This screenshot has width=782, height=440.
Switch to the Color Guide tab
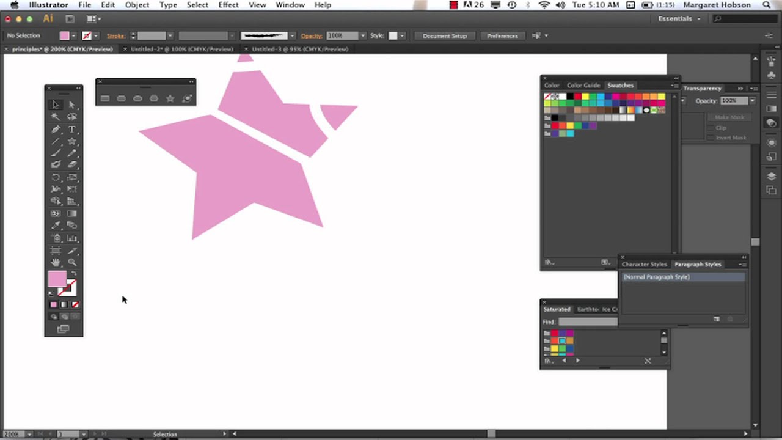[x=583, y=86]
